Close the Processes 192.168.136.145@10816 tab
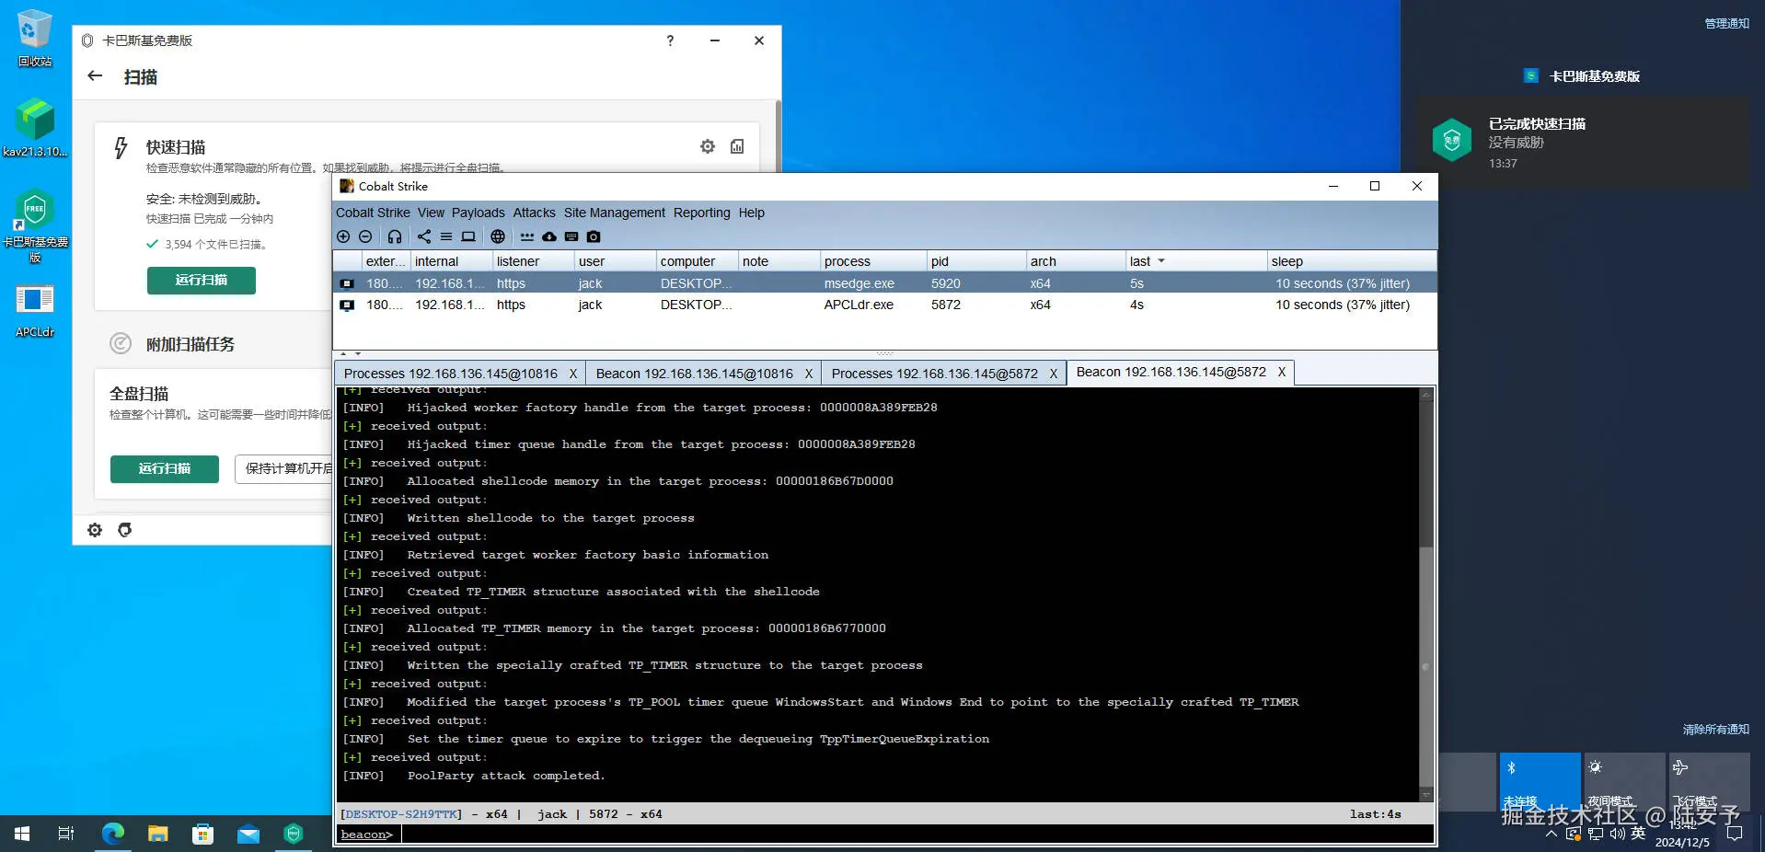The image size is (1765, 852). click(x=573, y=374)
